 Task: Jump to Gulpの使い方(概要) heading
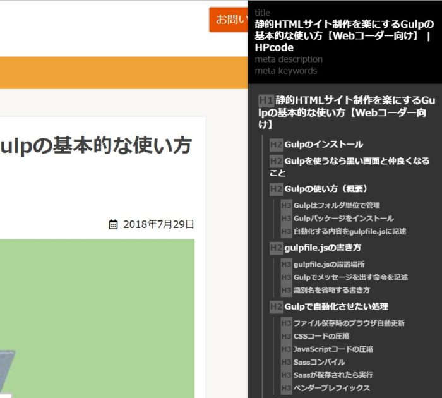(326, 189)
